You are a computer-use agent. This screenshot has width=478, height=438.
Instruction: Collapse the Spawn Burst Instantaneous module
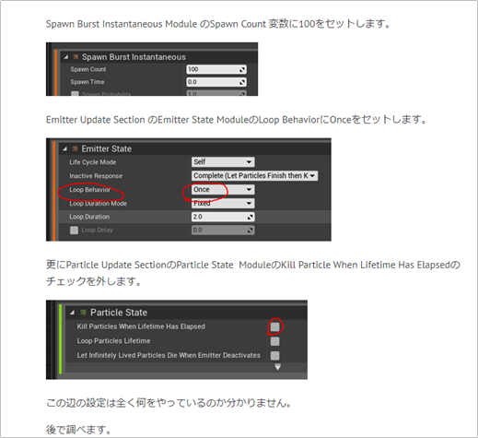[x=65, y=57]
